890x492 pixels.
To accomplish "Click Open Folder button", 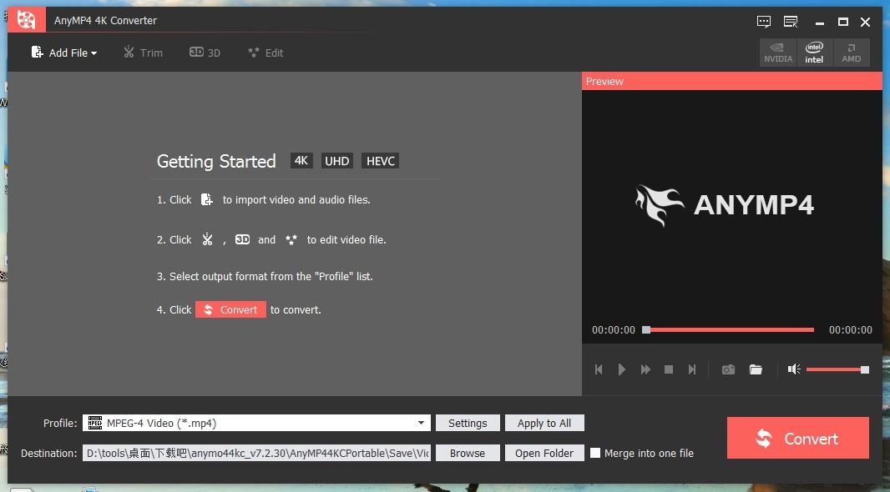I will 544,453.
